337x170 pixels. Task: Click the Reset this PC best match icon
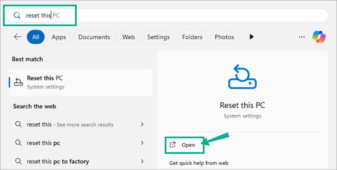click(19, 82)
